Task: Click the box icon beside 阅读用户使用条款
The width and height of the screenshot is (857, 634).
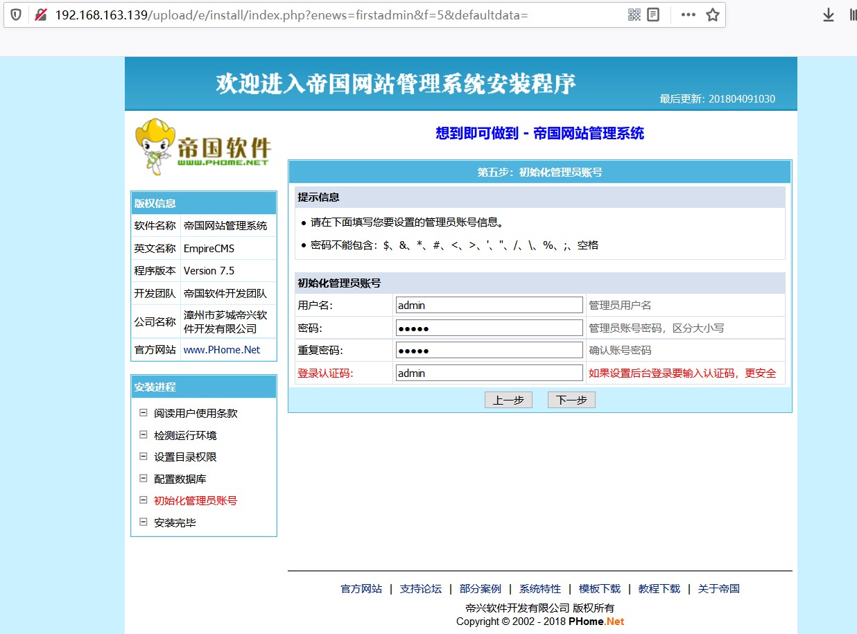Action: point(144,412)
